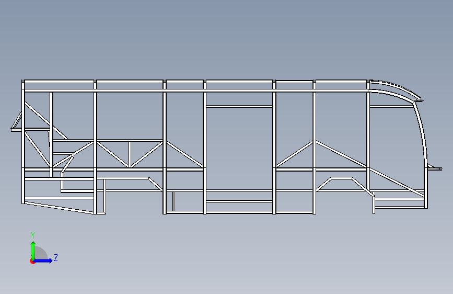Viewport: 453px width, 294px height.
Task: Click the blue Z axis arrow
Action: click(43, 261)
